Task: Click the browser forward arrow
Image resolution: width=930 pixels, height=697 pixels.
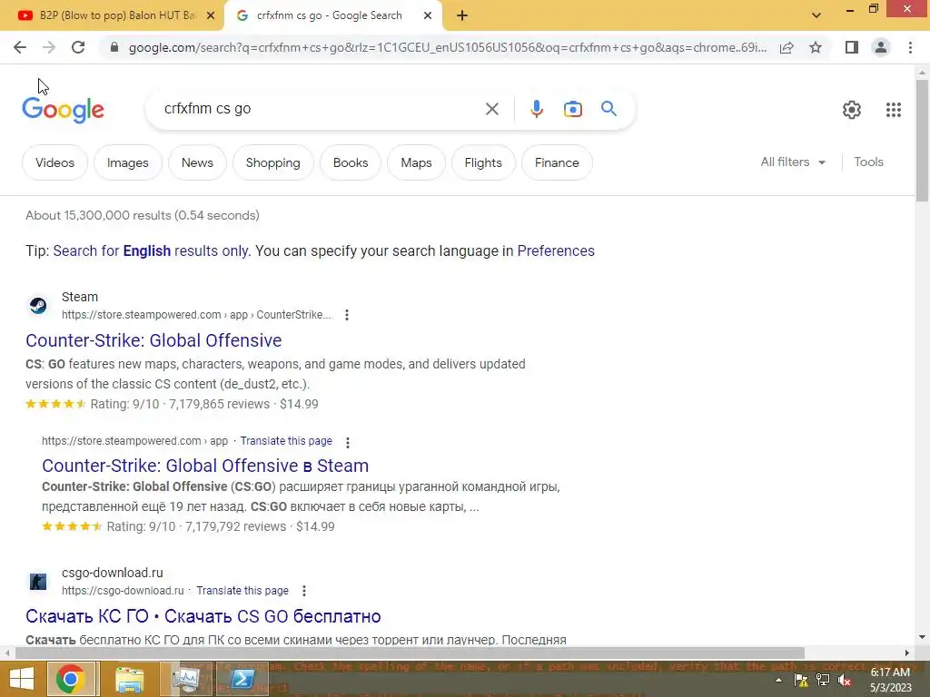Action: (49, 47)
